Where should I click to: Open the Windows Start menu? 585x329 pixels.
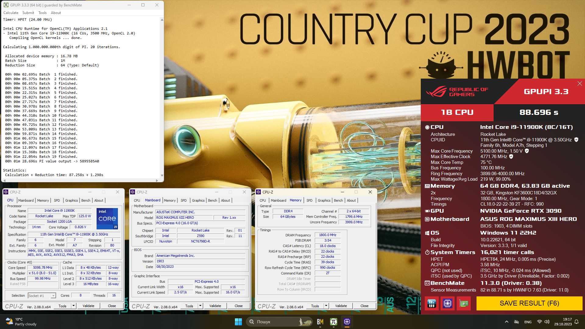tap(238, 322)
